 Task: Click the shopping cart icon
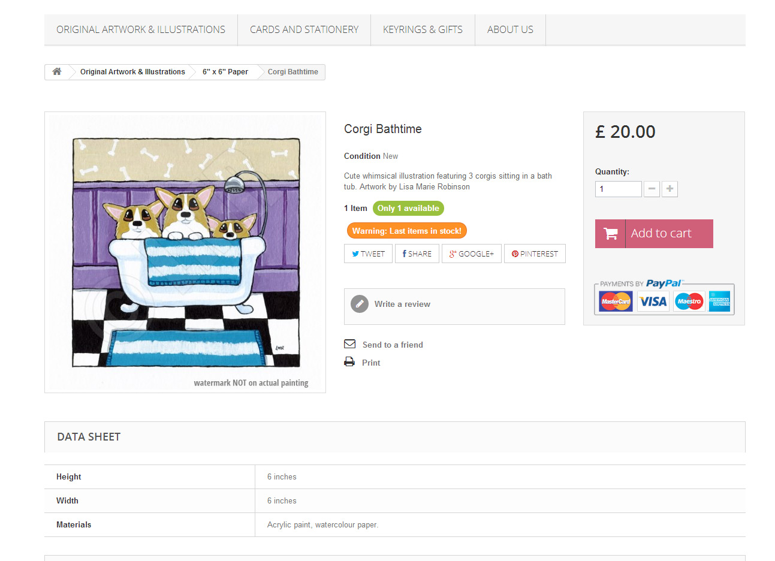tap(610, 234)
